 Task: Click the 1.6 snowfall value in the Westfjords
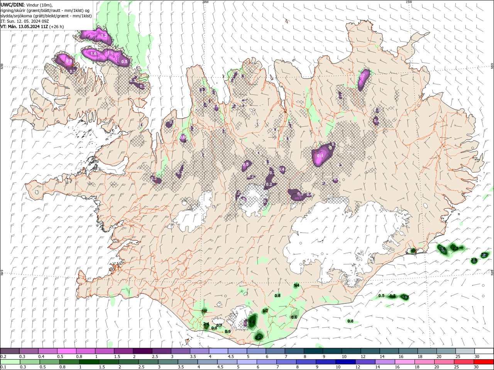93,54
